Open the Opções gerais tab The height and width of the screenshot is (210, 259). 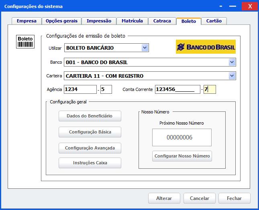pos(61,21)
